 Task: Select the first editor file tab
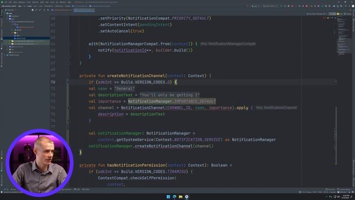point(61,10)
